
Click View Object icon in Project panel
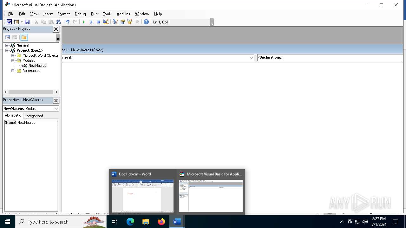pos(15,37)
